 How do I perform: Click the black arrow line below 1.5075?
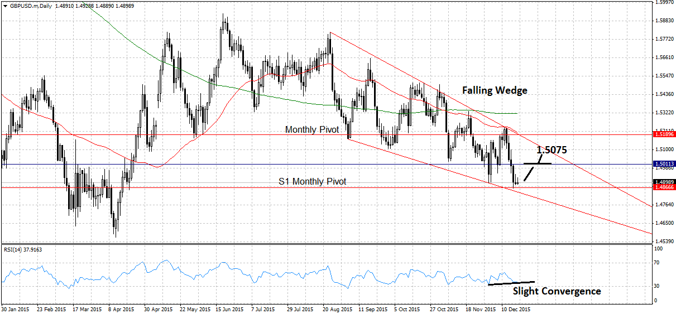click(532, 172)
